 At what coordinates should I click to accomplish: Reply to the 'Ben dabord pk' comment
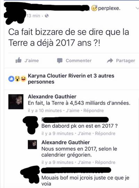(x=105, y=133)
